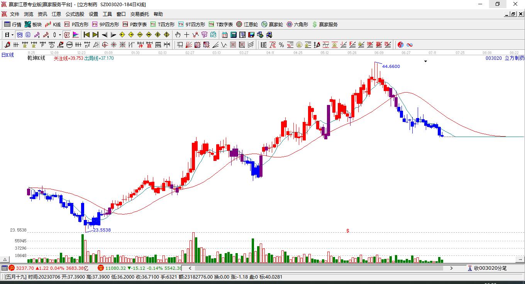Select the hand pan tool
525x284 pixels.
(178, 35)
